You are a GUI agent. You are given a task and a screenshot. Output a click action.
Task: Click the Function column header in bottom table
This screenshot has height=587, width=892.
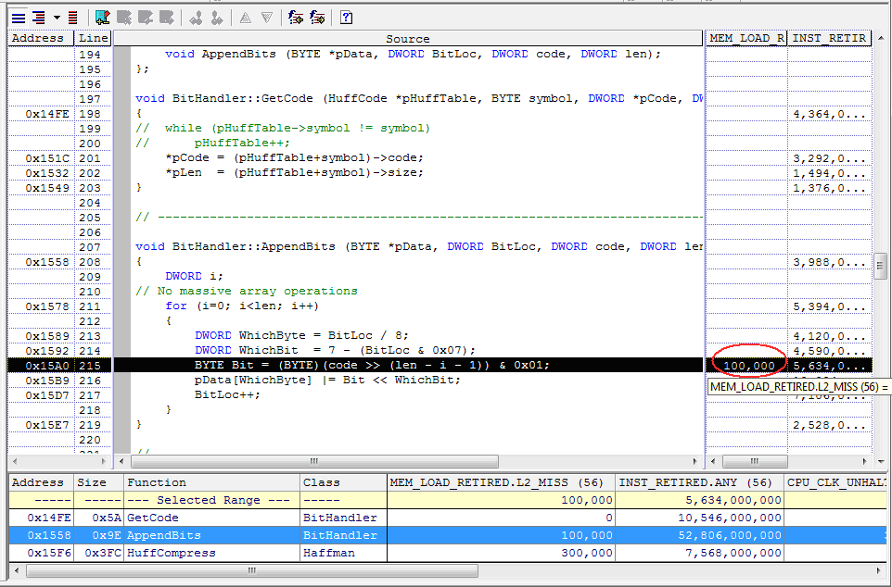point(156,482)
